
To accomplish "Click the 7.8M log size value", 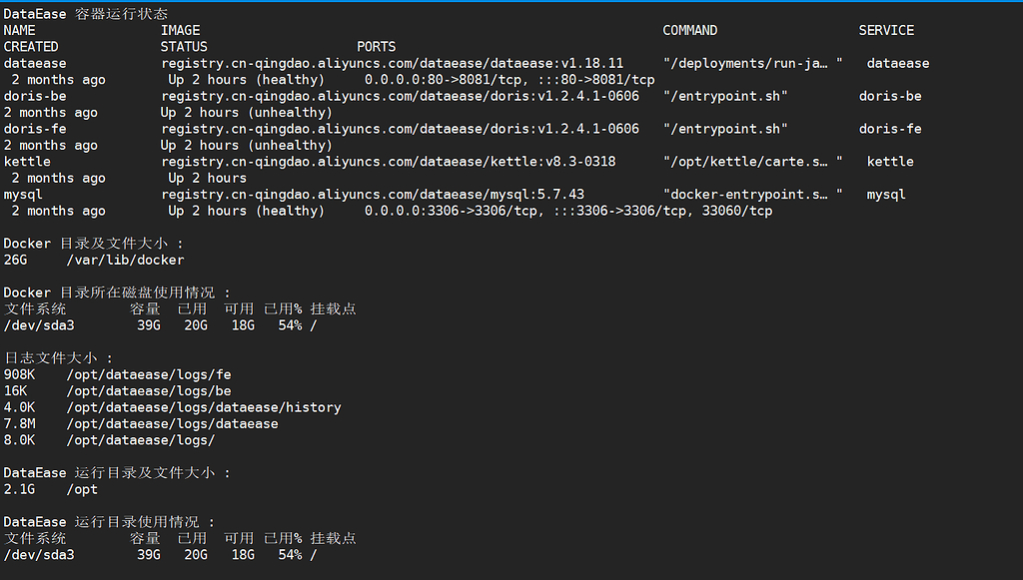I will click(19, 423).
